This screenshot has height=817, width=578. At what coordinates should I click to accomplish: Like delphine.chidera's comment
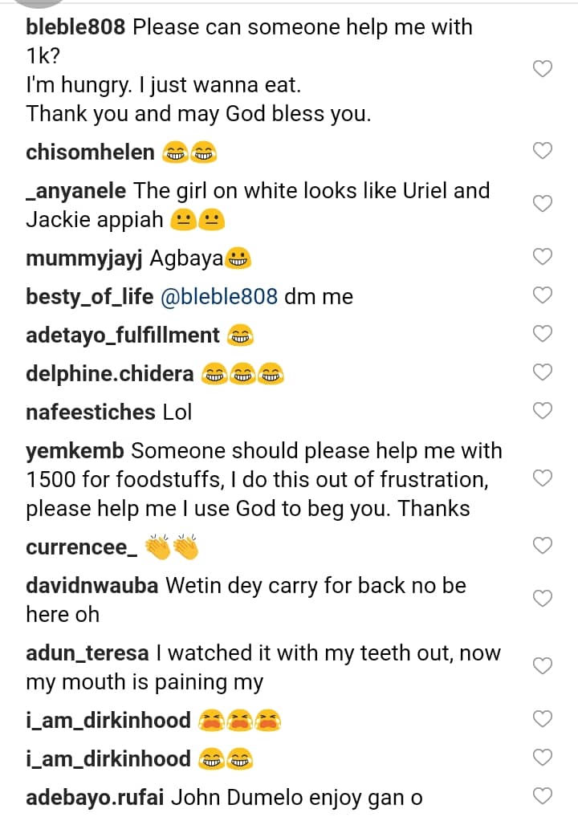click(x=543, y=372)
